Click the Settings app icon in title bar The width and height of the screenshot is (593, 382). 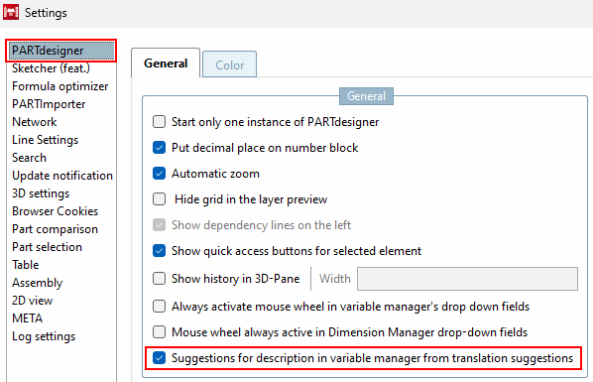click(11, 12)
